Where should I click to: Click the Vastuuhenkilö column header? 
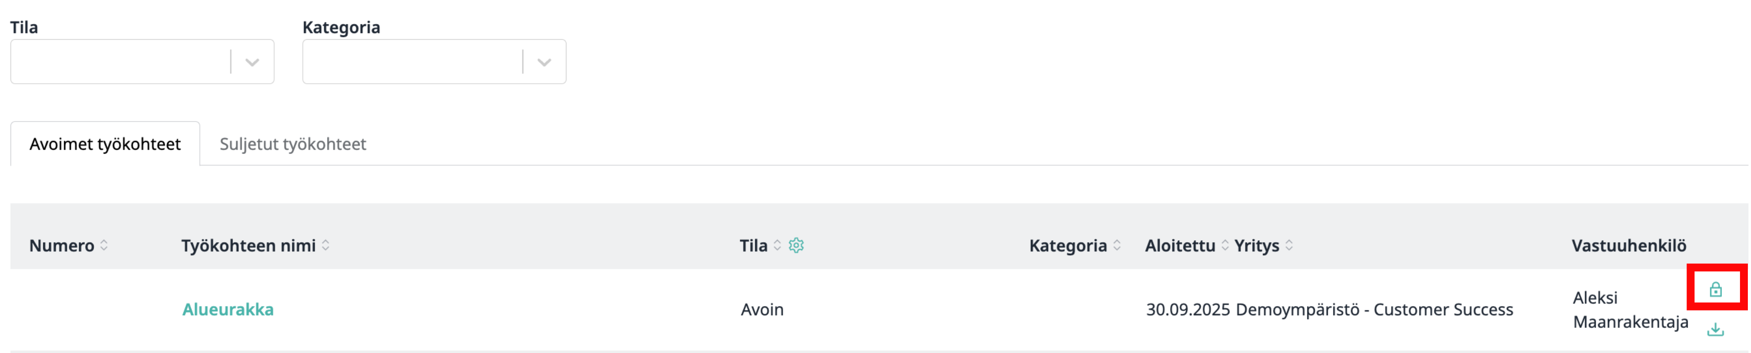pos(1629,246)
